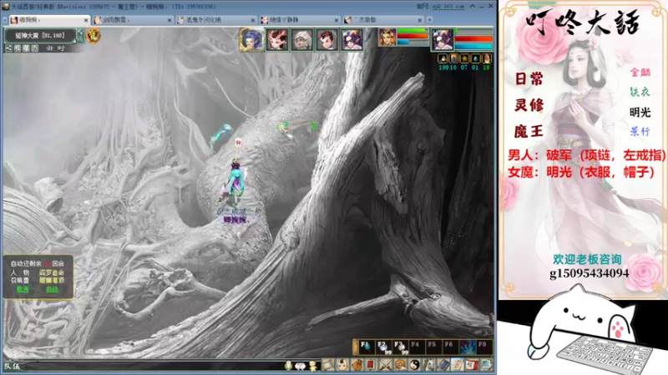Select the empty F8 hotkey slot
668x375 pixels.
pyautogui.click(x=484, y=347)
